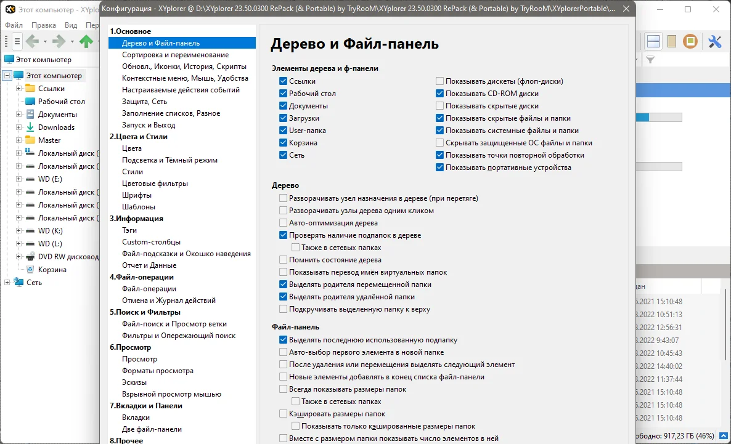Select the Тэги category

pyautogui.click(x=129, y=230)
